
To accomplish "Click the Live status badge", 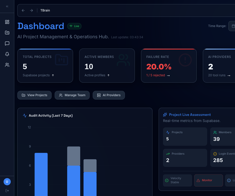I will tap(74, 26).
